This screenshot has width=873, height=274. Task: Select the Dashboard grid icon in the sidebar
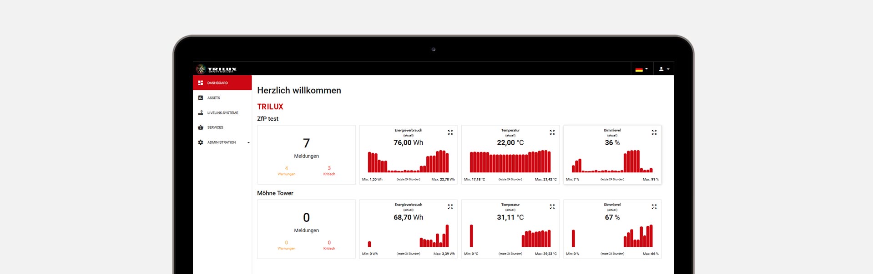pyautogui.click(x=201, y=83)
